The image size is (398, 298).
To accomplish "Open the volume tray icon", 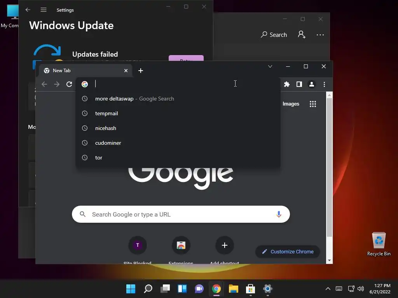I will (361, 289).
